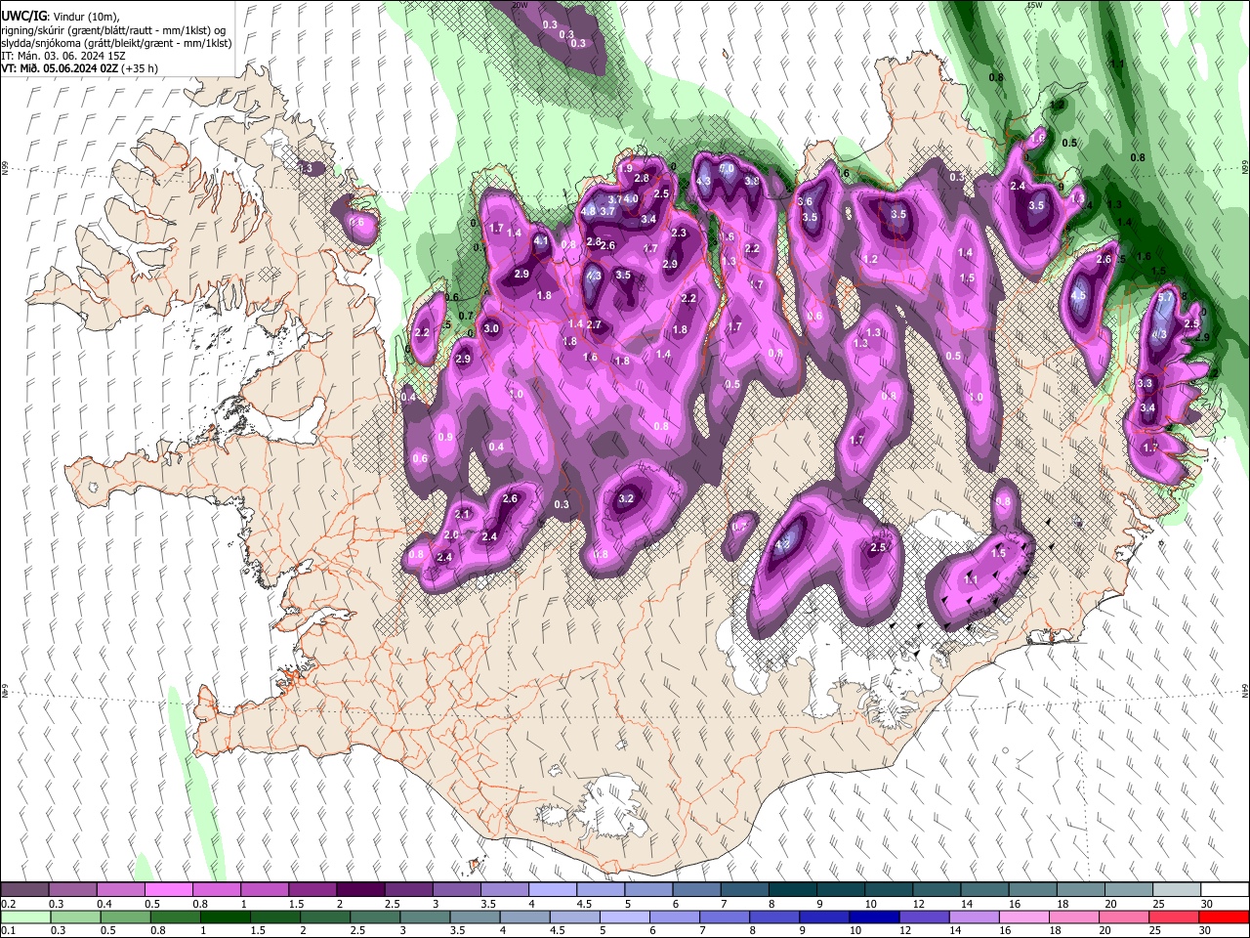Select the bright red swatch on rain scale
Screen dimensions: 1250x938
click(x=1225, y=917)
